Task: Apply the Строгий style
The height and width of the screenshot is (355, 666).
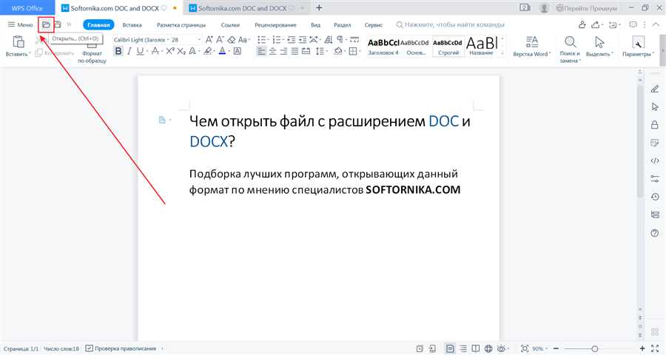Action: coord(448,47)
